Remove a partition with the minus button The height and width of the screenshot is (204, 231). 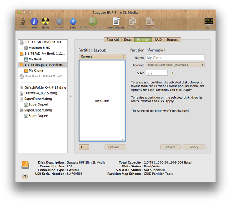coord(87,147)
